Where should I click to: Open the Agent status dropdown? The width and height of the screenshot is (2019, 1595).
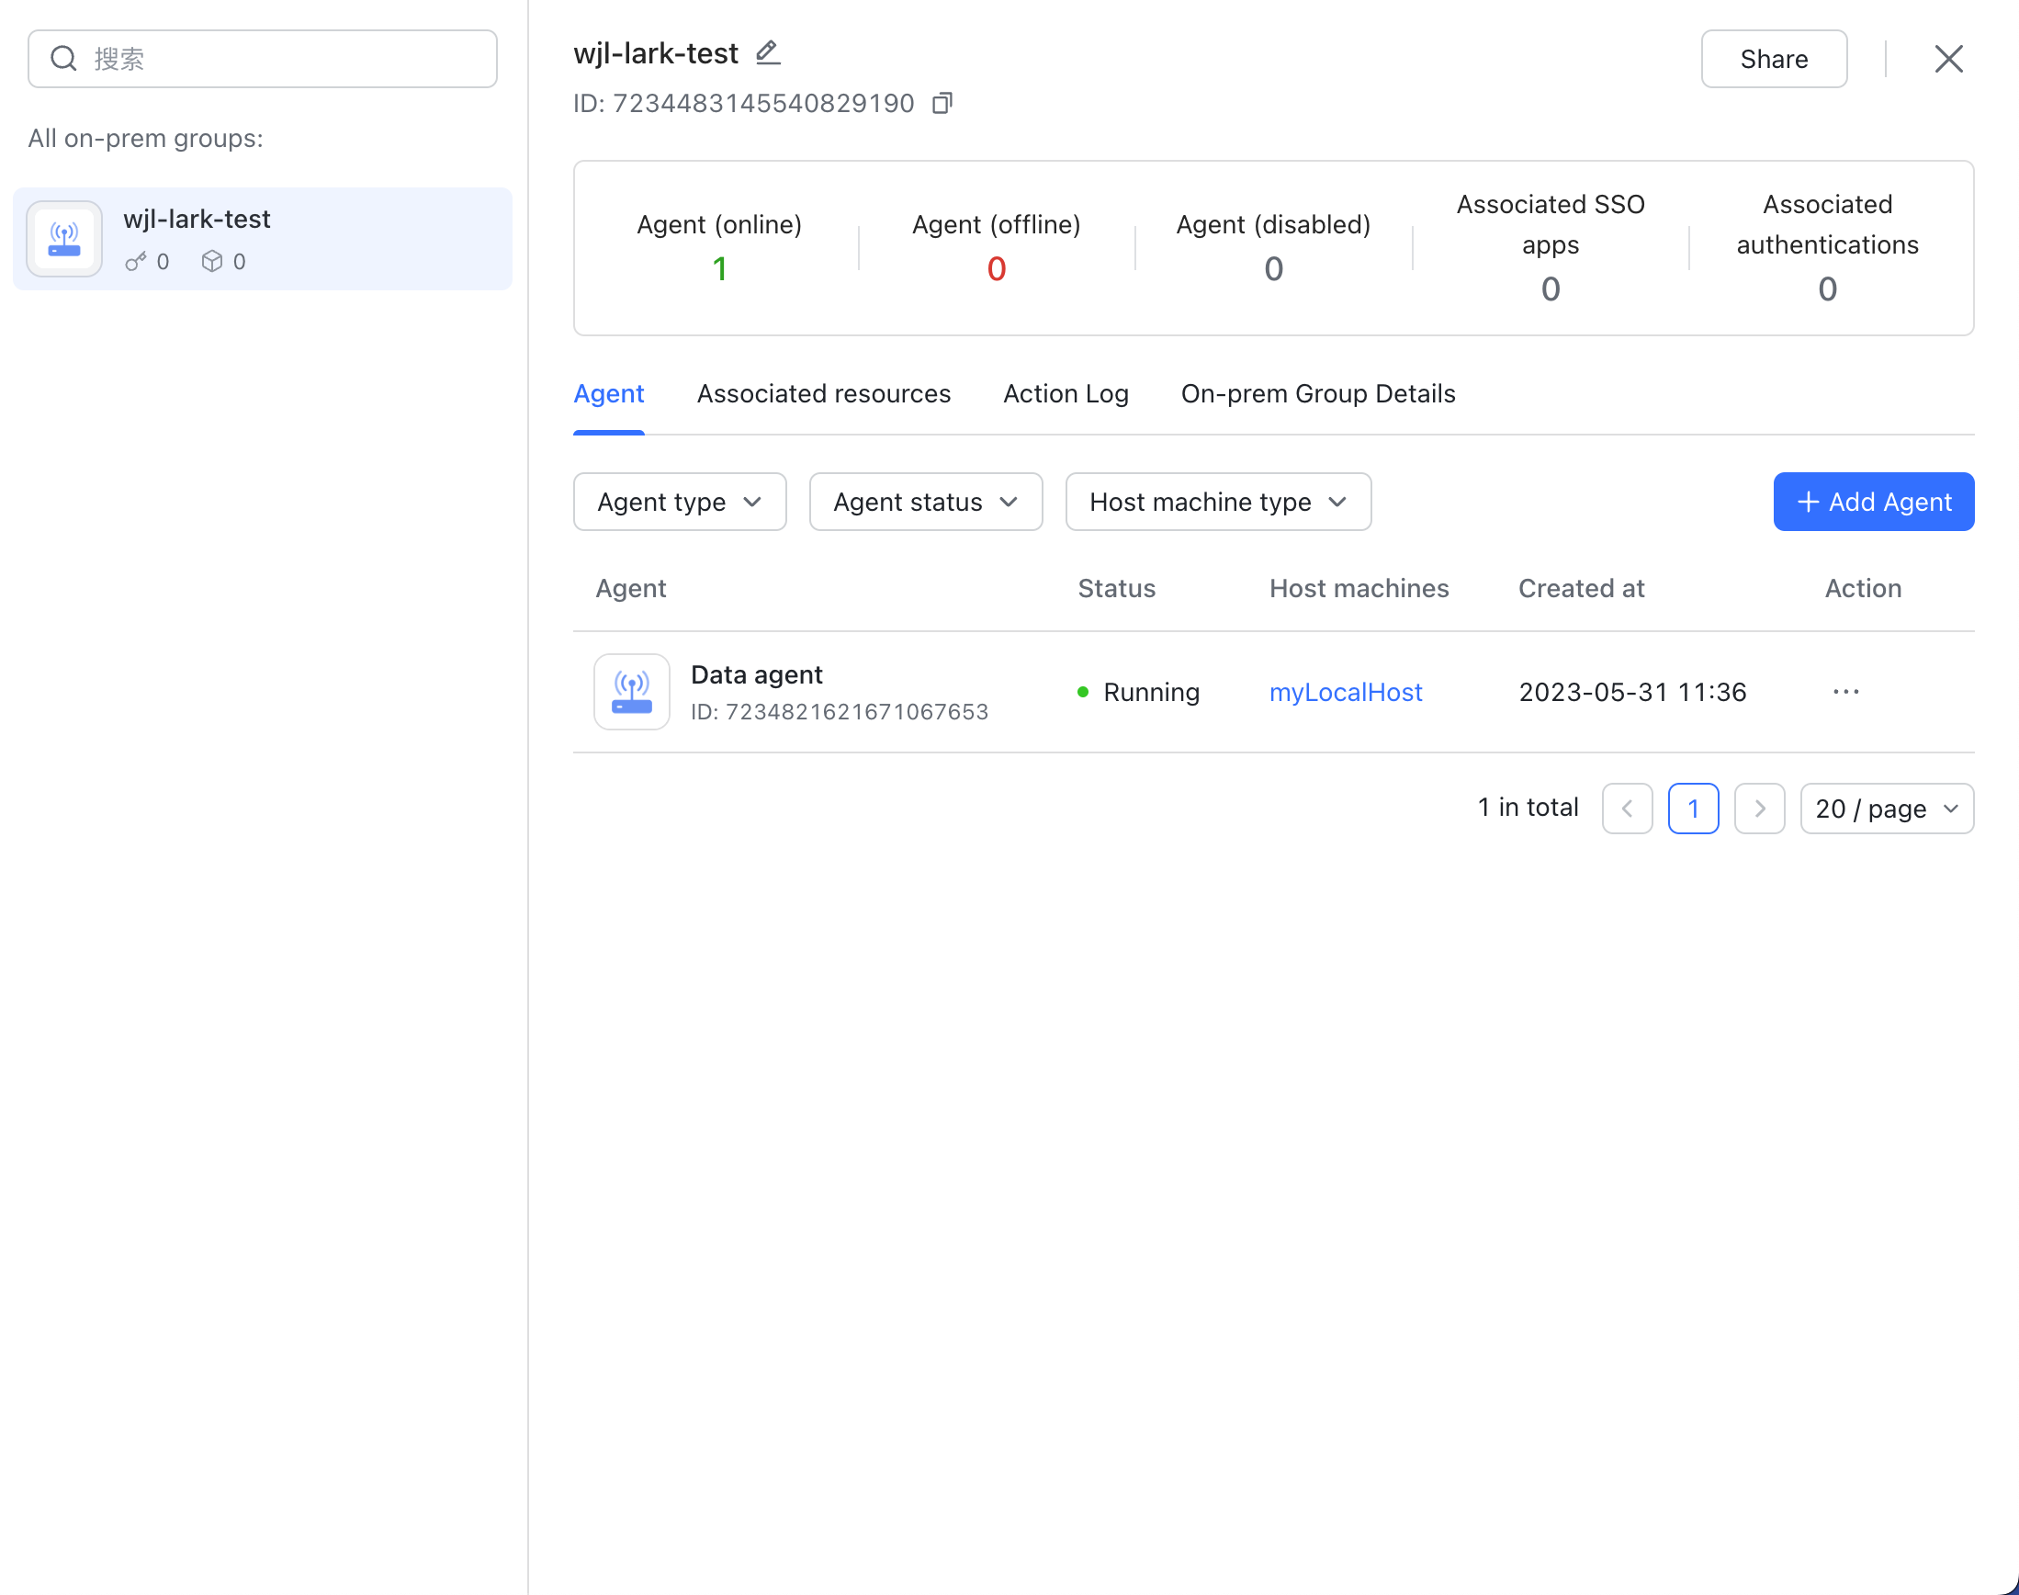coord(925,503)
